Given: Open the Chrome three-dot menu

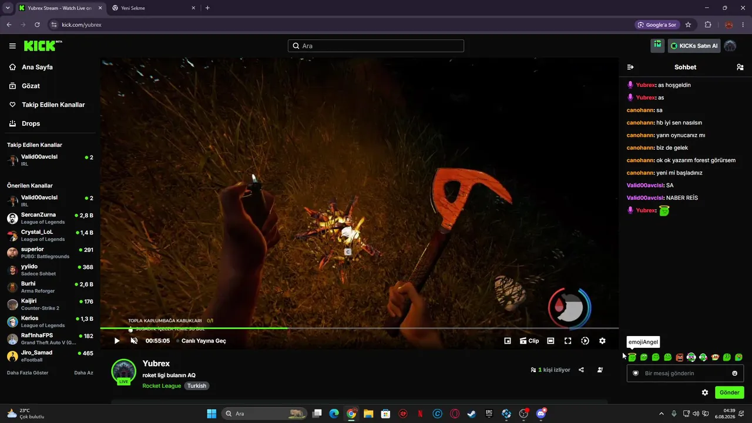Looking at the screenshot, I should tap(744, 25).
